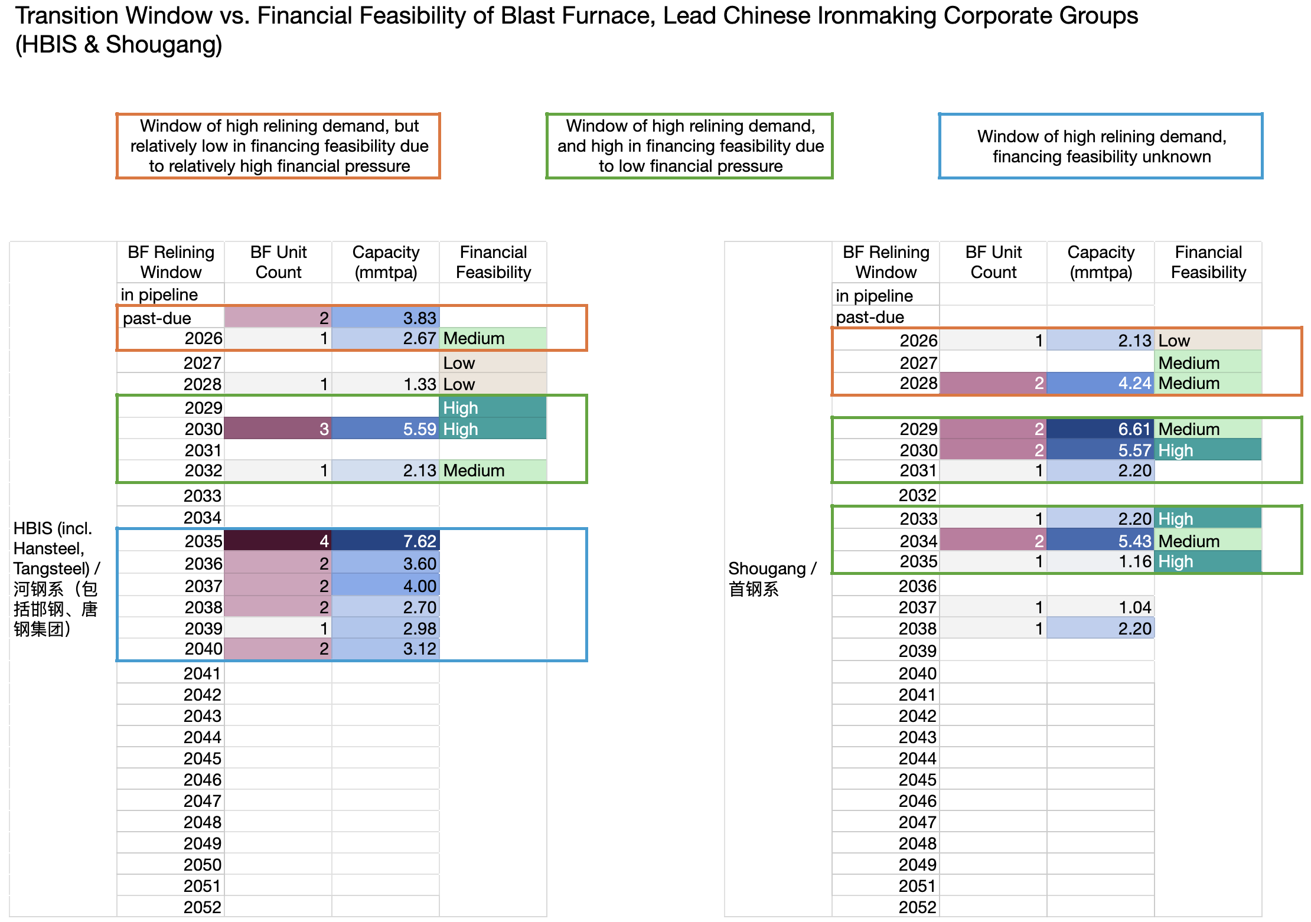This screenshot has width=1311, height=922.
Task: Click the HBIS group label with Chinese text
Action: (57, 578)
